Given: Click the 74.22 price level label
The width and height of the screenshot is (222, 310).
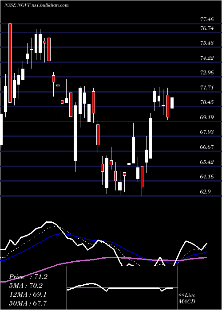Looking at the screenshot, I should 207,58.
